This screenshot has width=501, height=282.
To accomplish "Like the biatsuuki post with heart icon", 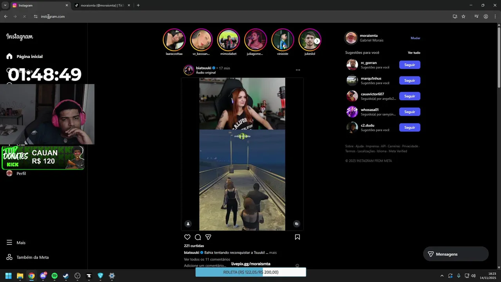I will (187, 237).
